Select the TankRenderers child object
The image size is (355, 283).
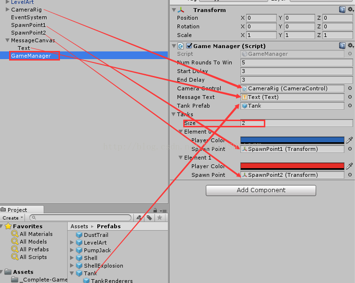click(x=108, y=281)
